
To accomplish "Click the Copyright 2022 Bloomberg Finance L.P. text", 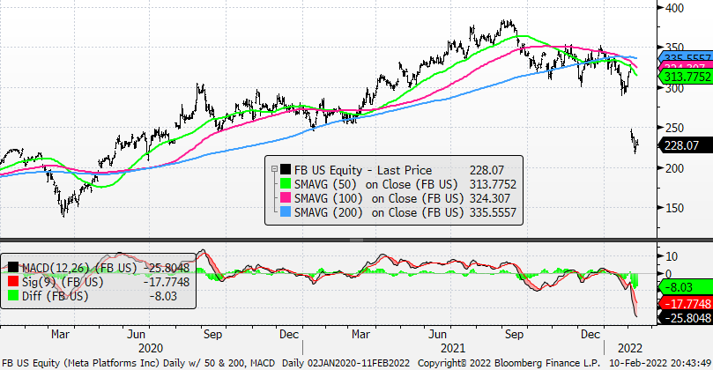I will pyautogui.click(x=509, y=363).
